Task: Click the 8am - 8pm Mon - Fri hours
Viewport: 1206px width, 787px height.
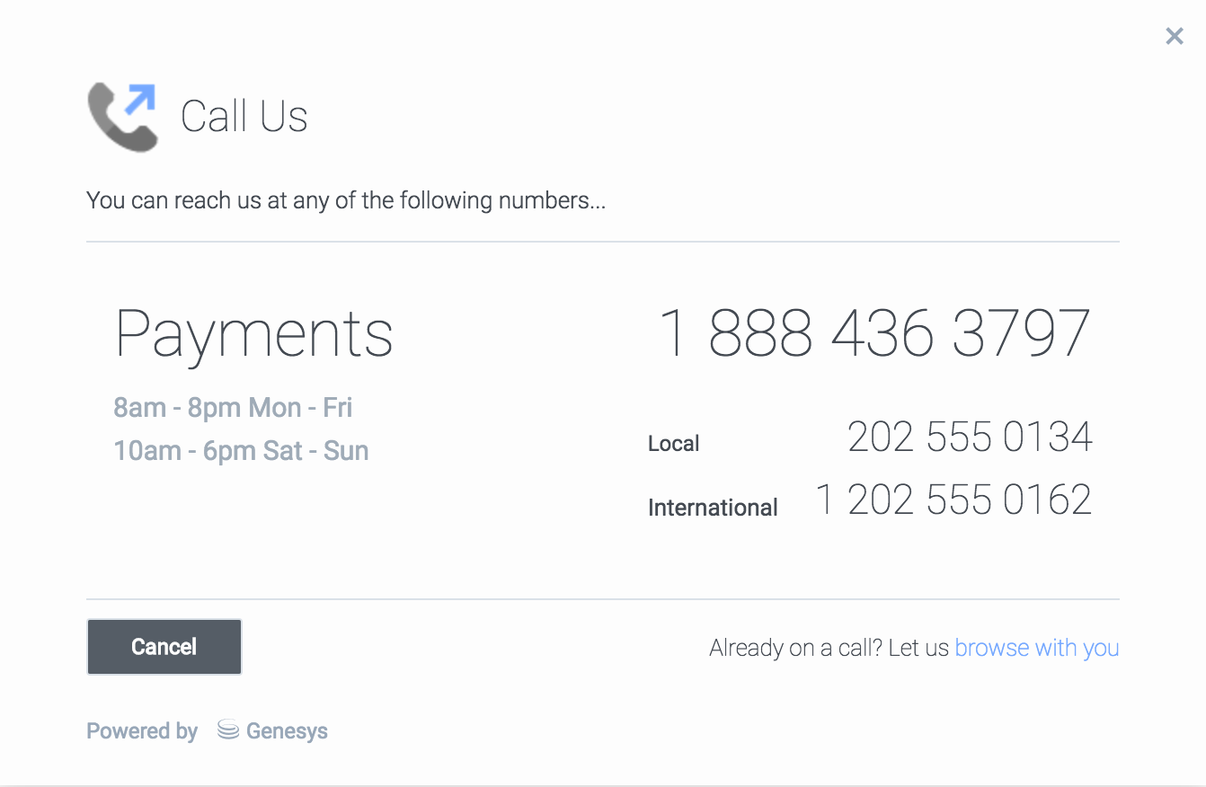Action: click(233, 408)
